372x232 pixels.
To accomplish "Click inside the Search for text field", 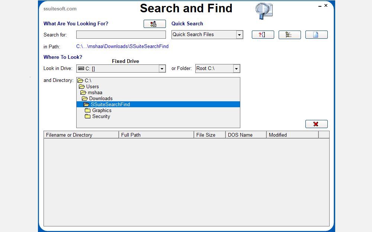I will click(121, 35).
